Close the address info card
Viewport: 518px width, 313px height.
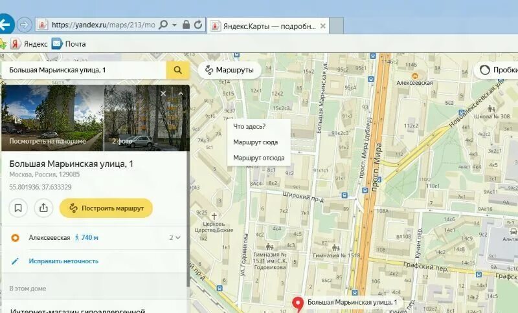point(163,94)
